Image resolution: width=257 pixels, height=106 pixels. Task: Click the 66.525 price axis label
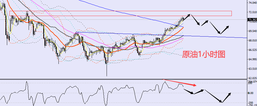[x=253, y=50]
